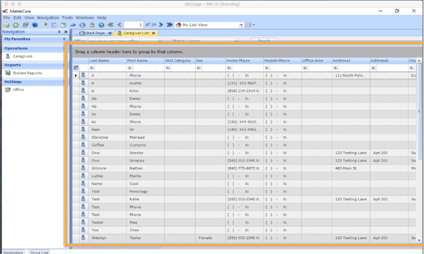
Task: Click the Mobile Phone column header
Action: point(282,60)
